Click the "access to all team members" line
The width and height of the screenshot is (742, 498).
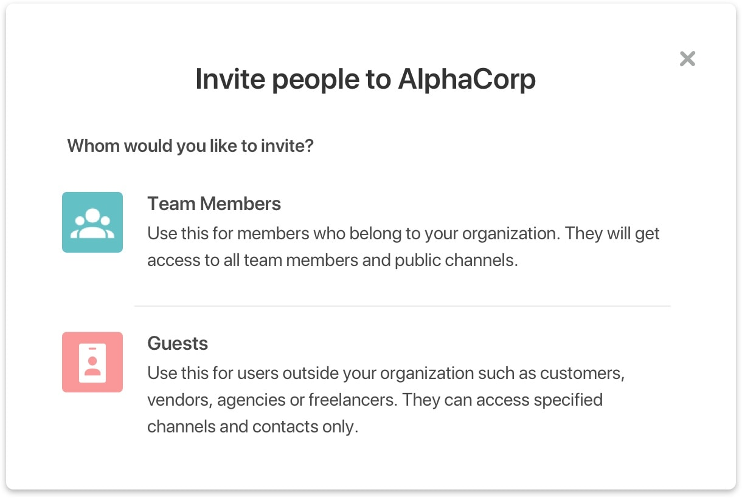coord(332,260)
